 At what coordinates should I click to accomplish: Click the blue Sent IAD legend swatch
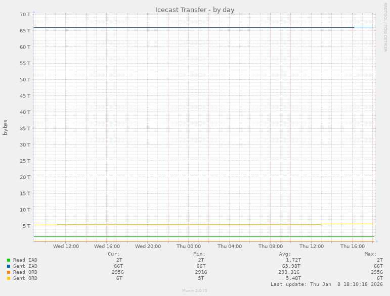click(x=9, y=266)
